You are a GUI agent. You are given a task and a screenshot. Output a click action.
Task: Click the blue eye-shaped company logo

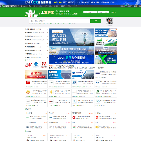click(74, 83)
